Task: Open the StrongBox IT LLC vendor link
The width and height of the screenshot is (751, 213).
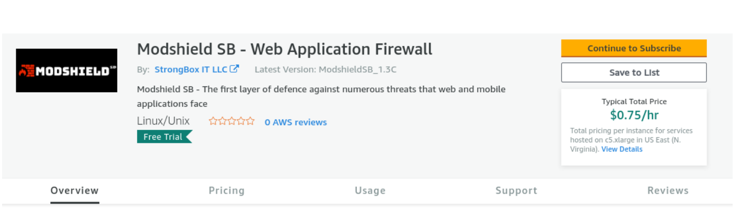Action: pyautogui.click(x=191, y=69)
